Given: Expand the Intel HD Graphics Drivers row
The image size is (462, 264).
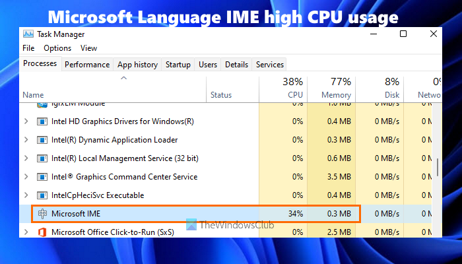Looking at the screenshot, I should (x=26, y=121).
